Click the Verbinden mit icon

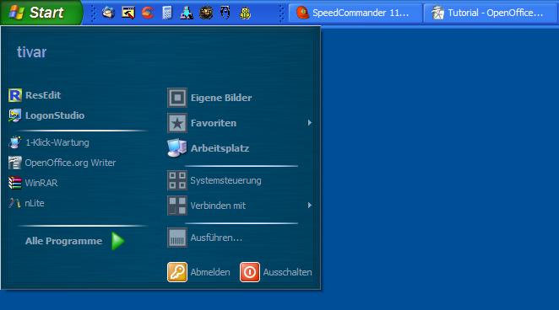click(x=177, y=206)
